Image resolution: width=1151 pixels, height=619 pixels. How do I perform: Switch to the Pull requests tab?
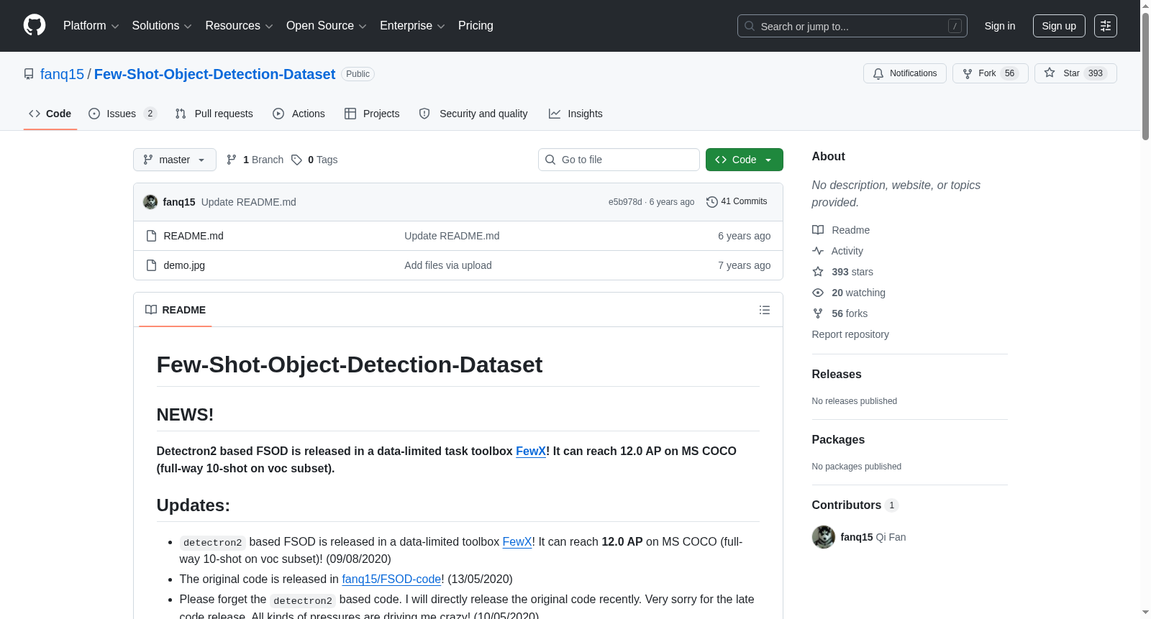pos(214,114)
